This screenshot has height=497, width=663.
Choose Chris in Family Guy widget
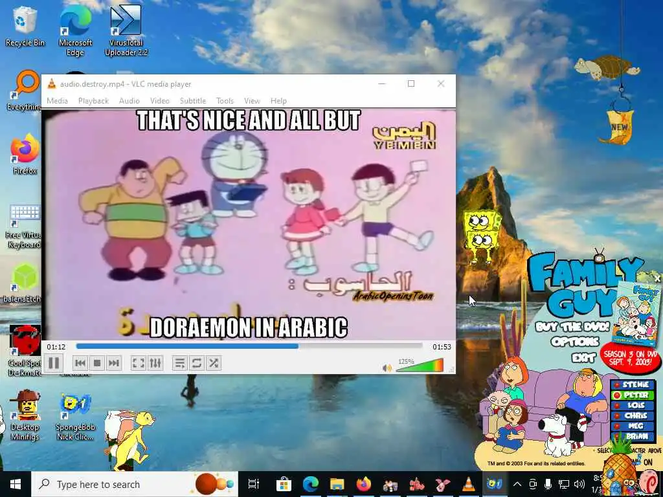[633, 415]
